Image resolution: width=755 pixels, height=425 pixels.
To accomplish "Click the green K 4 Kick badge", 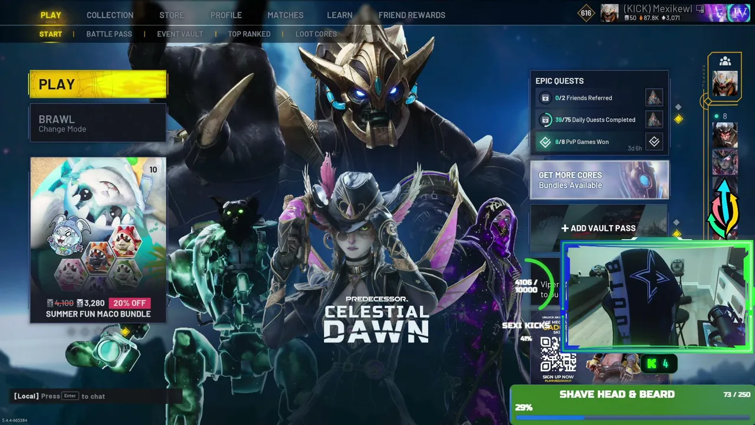I will pos(658,364).
